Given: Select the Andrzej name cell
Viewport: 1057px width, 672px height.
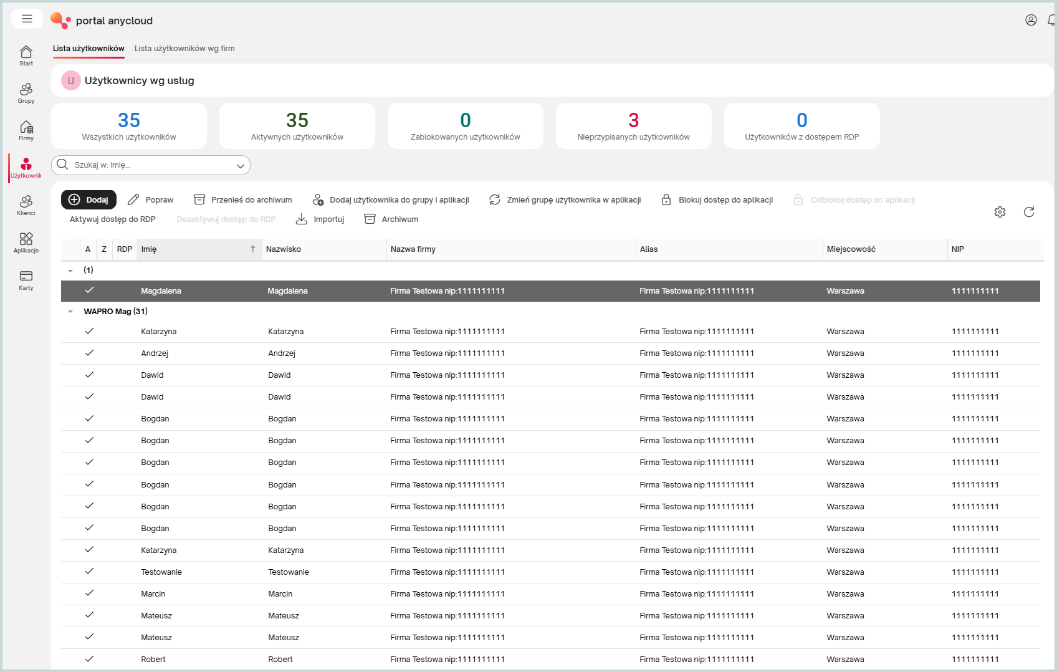Looking at the screenshot, I should point(155,353).
